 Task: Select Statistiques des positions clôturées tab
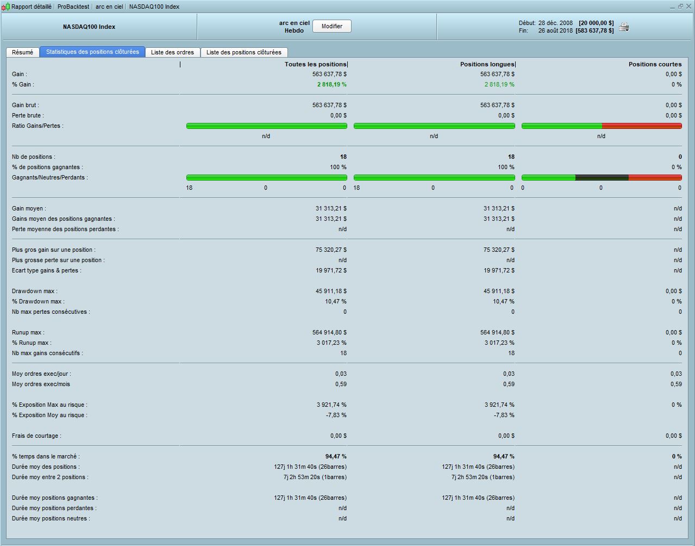[x=92, y=52]
